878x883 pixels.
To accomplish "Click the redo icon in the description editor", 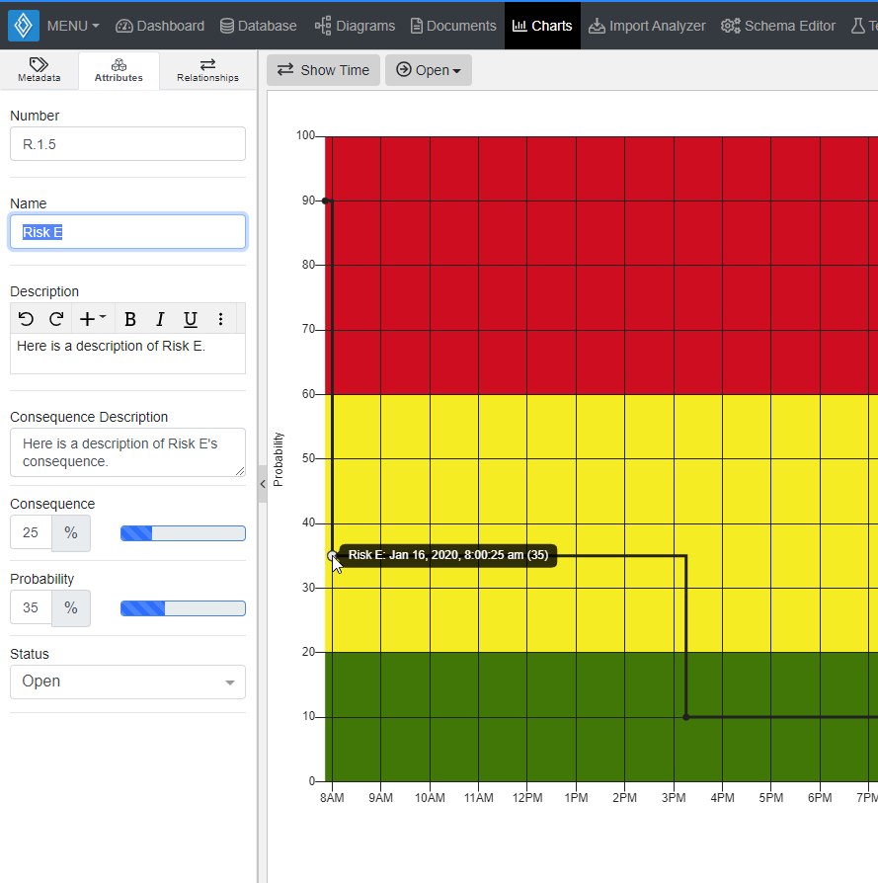I will click(x=56, y=319).
